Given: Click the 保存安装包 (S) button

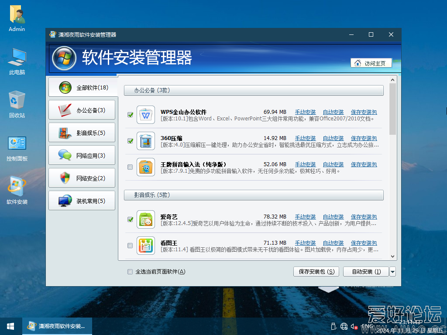Looking at the screenshot, I should pyautogui.click(x=316, y=272).
